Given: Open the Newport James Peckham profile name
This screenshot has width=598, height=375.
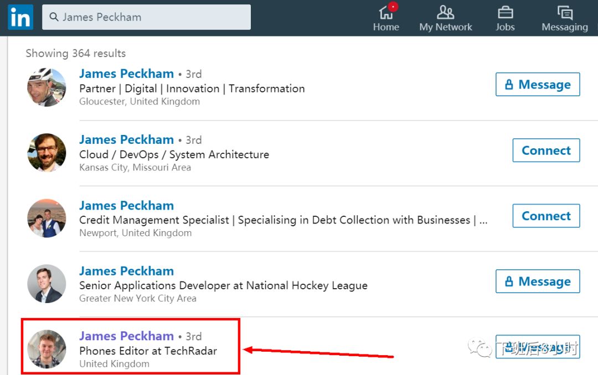Looking at the screenshot, I should pos(126,205).
